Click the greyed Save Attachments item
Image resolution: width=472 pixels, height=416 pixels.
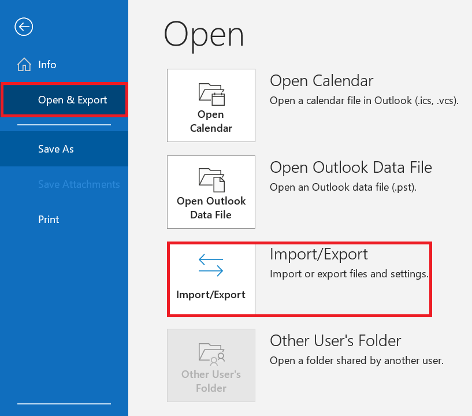[79, 184]
